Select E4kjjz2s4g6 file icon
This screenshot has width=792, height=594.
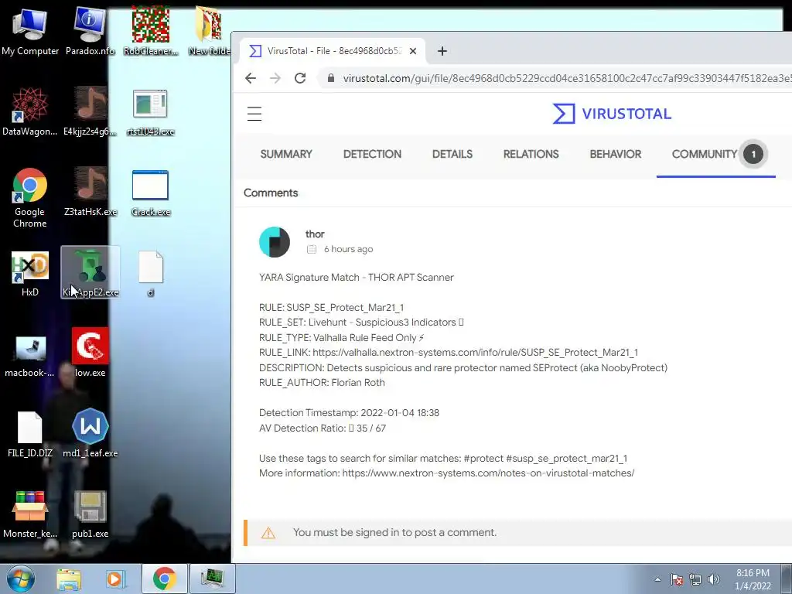click(x=90, y=111)
